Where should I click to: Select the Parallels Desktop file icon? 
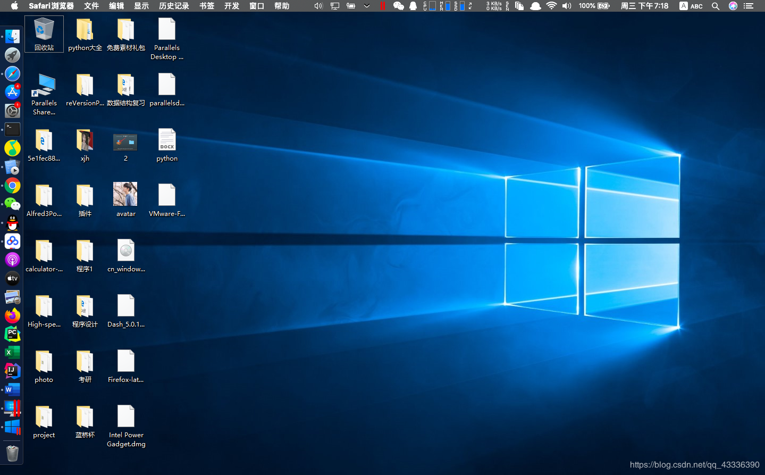[x=167, y=39]
